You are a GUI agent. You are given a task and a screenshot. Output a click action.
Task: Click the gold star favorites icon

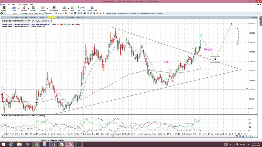click(x=97, y=13)
